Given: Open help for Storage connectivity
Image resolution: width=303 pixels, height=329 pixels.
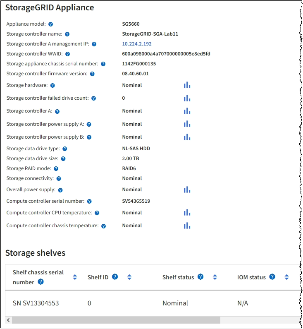Looking at the screenshot, I should (58, 179).
